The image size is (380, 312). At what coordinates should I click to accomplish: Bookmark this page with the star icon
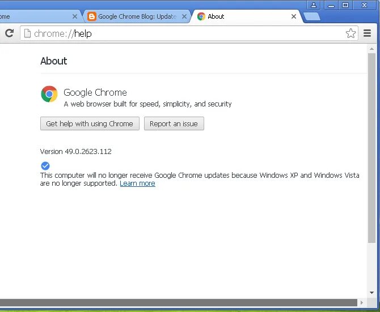(x=351, y=33)
